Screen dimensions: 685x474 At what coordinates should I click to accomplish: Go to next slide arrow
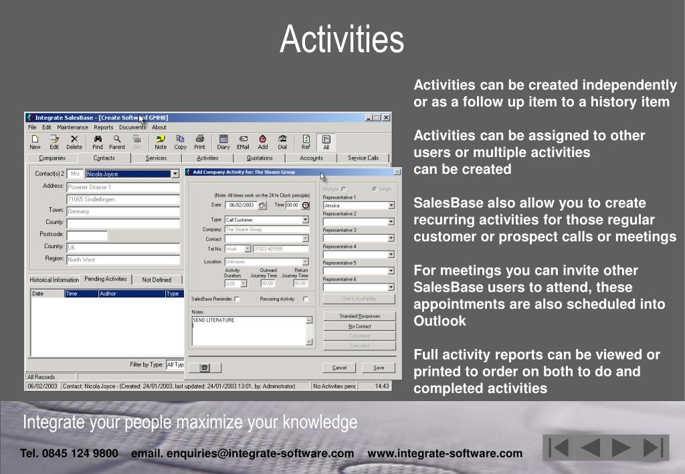621,447
